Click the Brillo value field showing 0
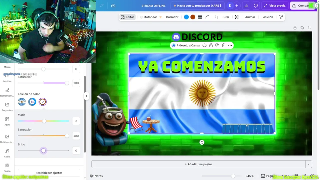The image size is (320, 180). click(x=76, y=150)
